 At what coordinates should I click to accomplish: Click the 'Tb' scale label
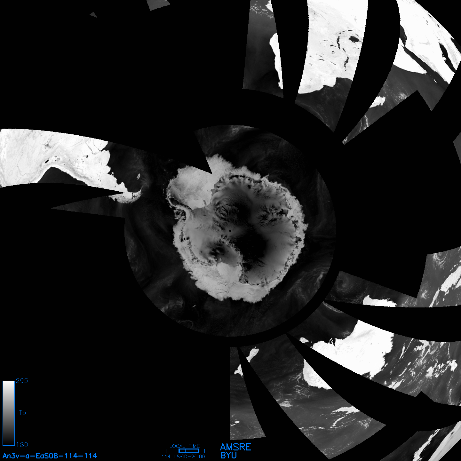click(x=22, y=413)
